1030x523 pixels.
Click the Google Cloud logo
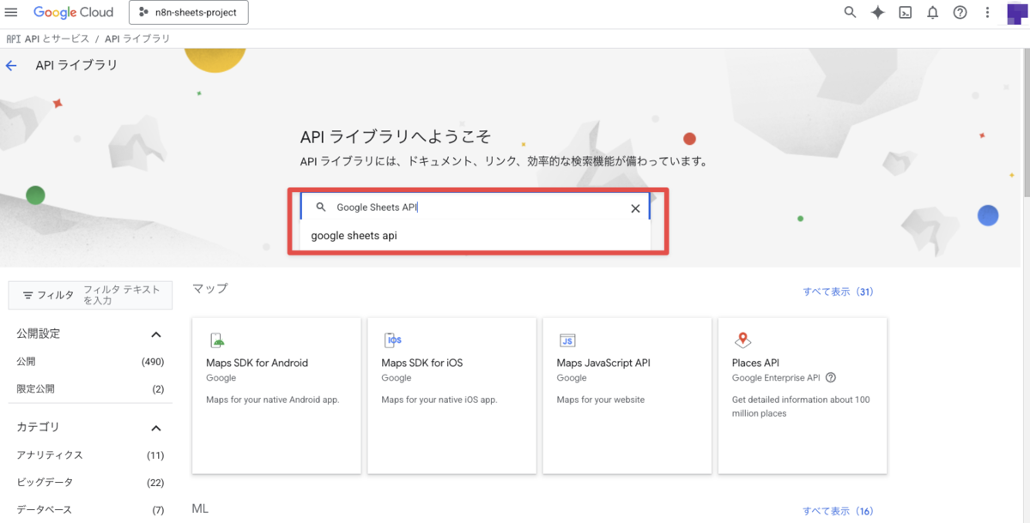(73, 13)
